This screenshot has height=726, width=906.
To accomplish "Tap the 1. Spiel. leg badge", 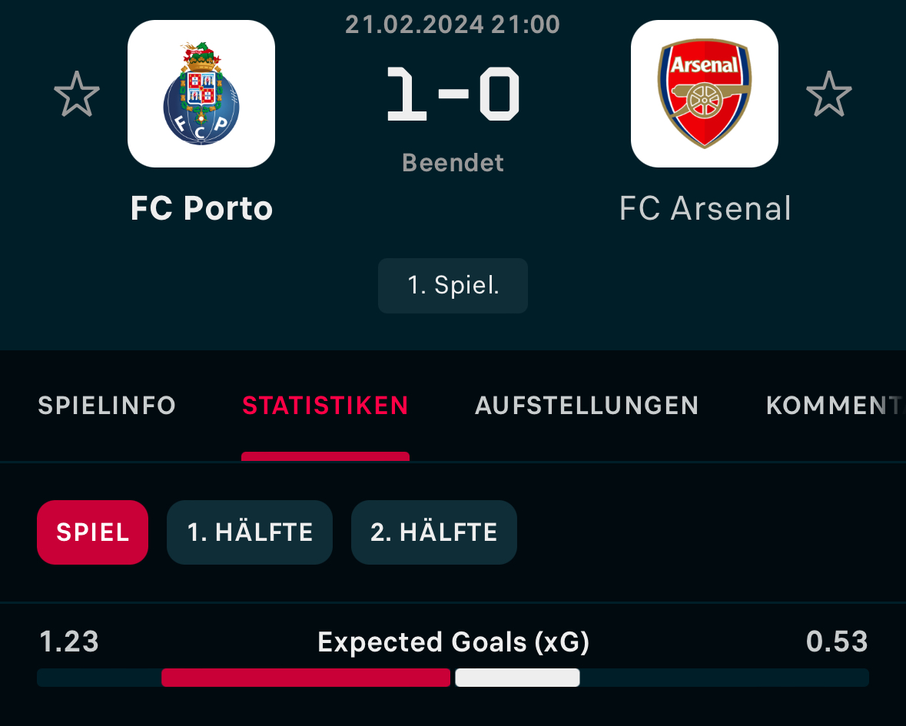I will click(x=453, y=285).
